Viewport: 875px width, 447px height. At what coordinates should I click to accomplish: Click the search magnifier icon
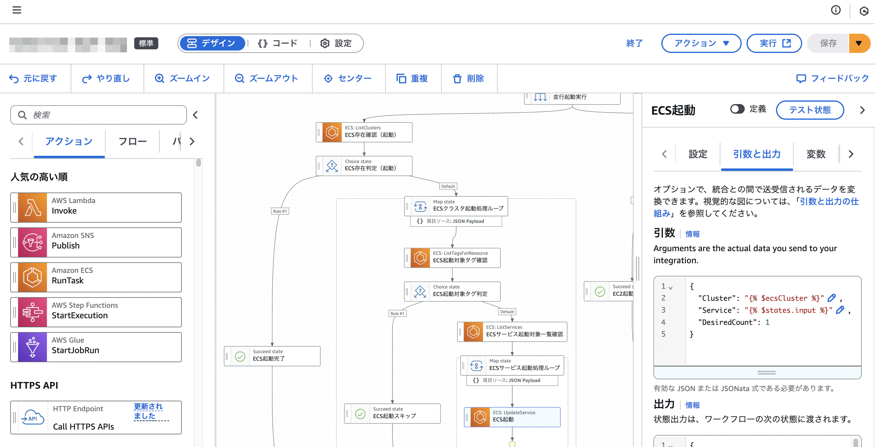23,115
